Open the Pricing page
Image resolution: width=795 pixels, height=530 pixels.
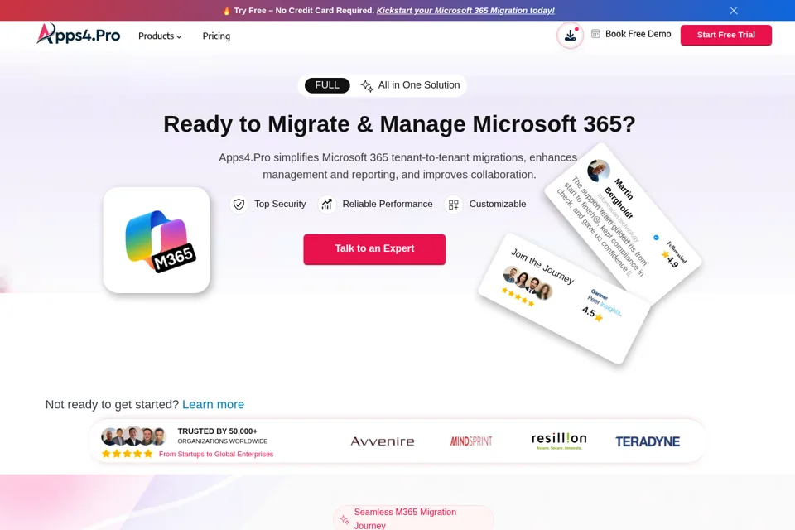tap(216, 36)
